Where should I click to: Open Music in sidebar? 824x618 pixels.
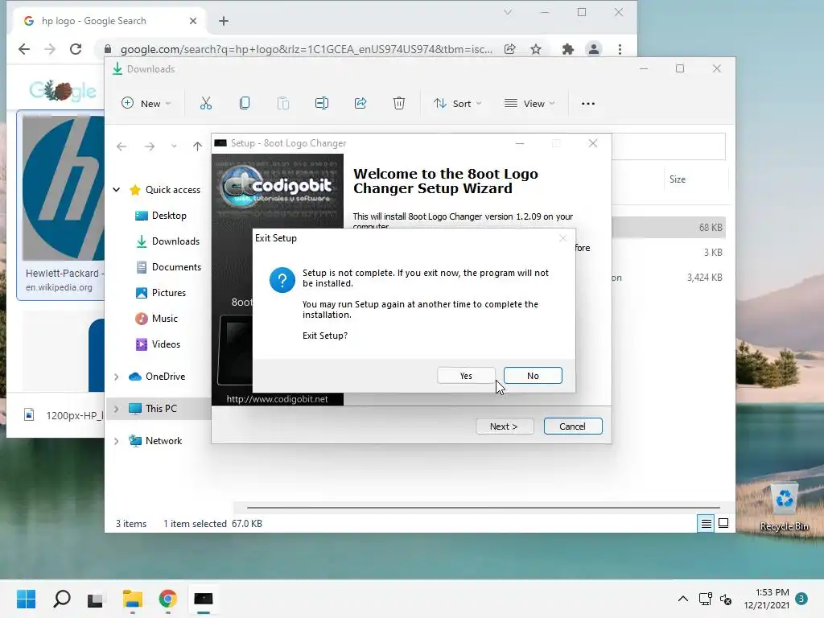point(157,319)
